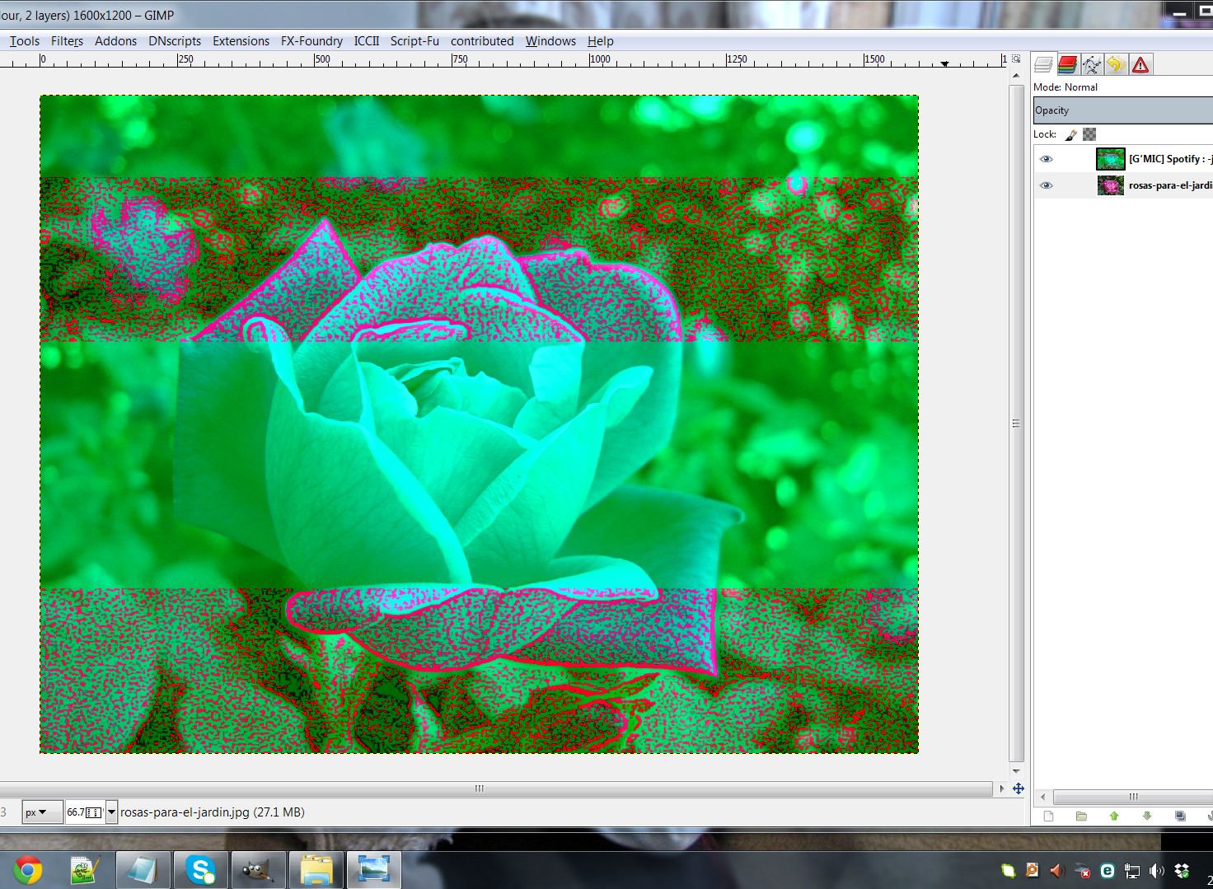
Task: Click the layers panel horizontal scrollbar
Action: coord(1133,797)
